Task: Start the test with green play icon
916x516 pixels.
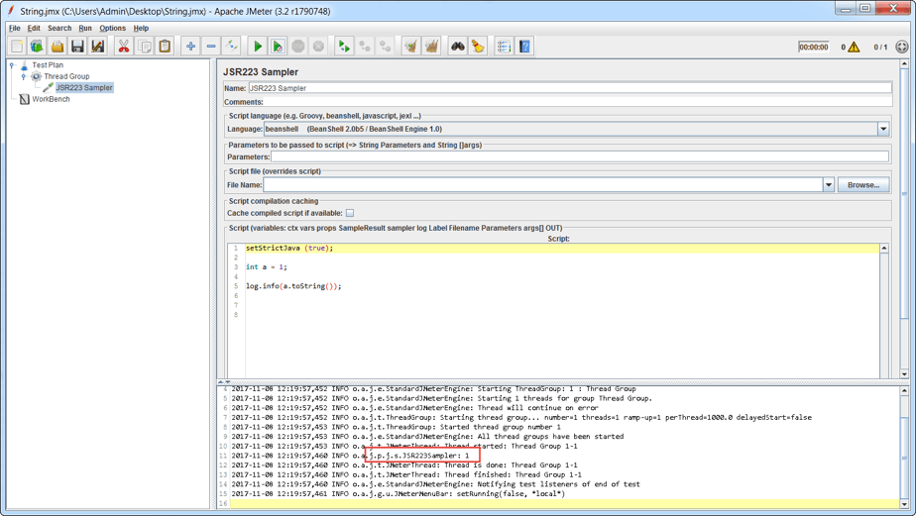Action: click(x=257, y=47)
